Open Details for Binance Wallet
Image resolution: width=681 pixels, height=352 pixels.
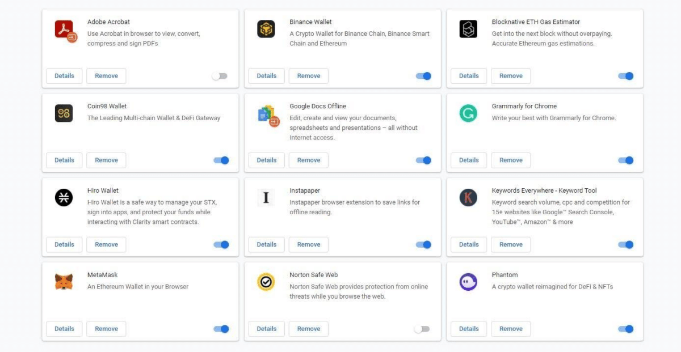pyautogui.click(x=267, y=76)
